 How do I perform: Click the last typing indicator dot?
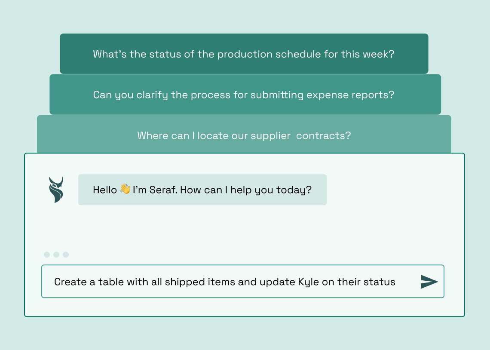coord(66,255)
